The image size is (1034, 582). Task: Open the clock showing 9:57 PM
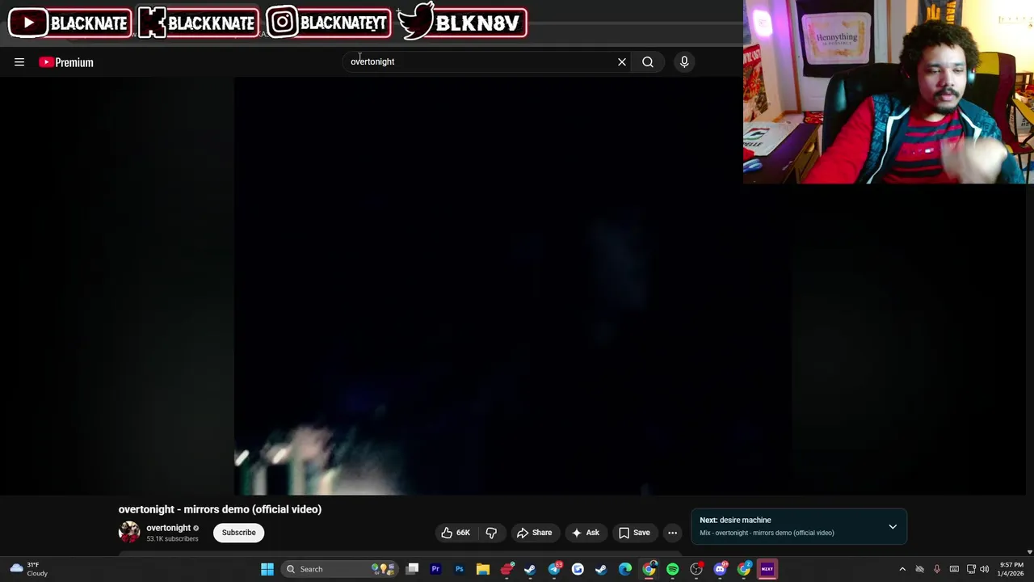click(x=1011, y=569)
